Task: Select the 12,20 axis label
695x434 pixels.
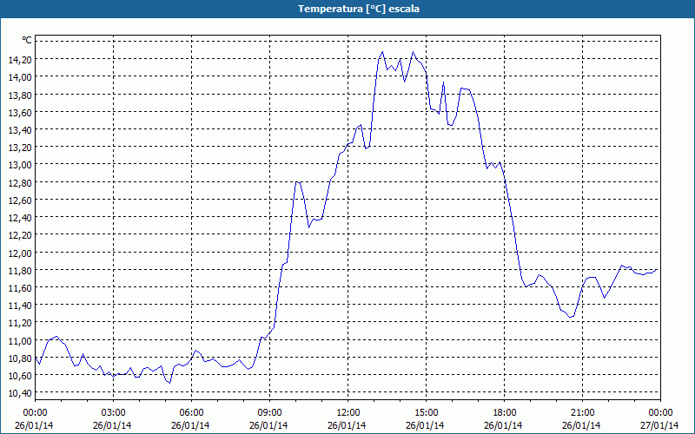Action: [x=19, y=234]
